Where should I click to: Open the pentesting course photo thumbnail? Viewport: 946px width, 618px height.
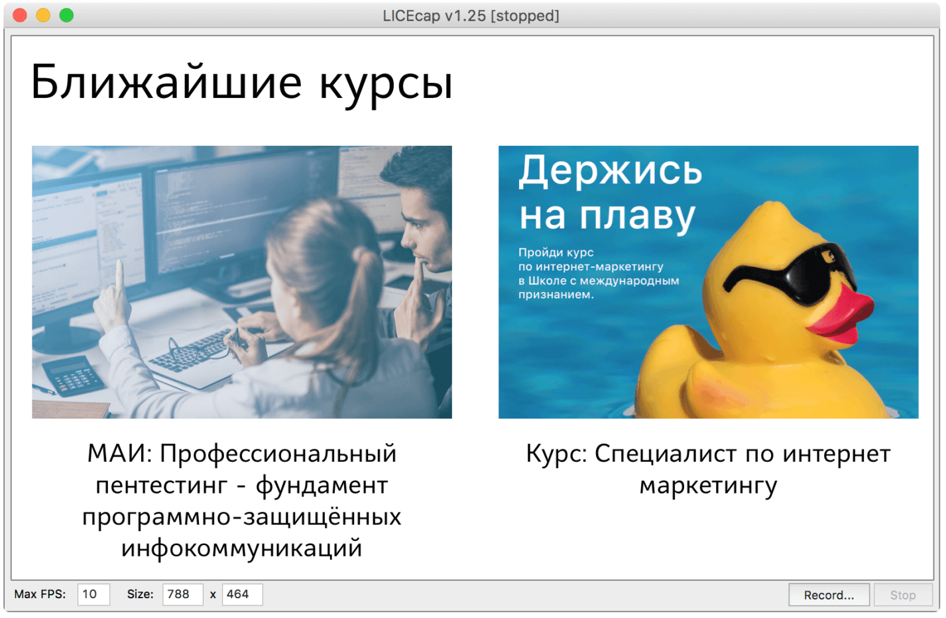point(242,282)
